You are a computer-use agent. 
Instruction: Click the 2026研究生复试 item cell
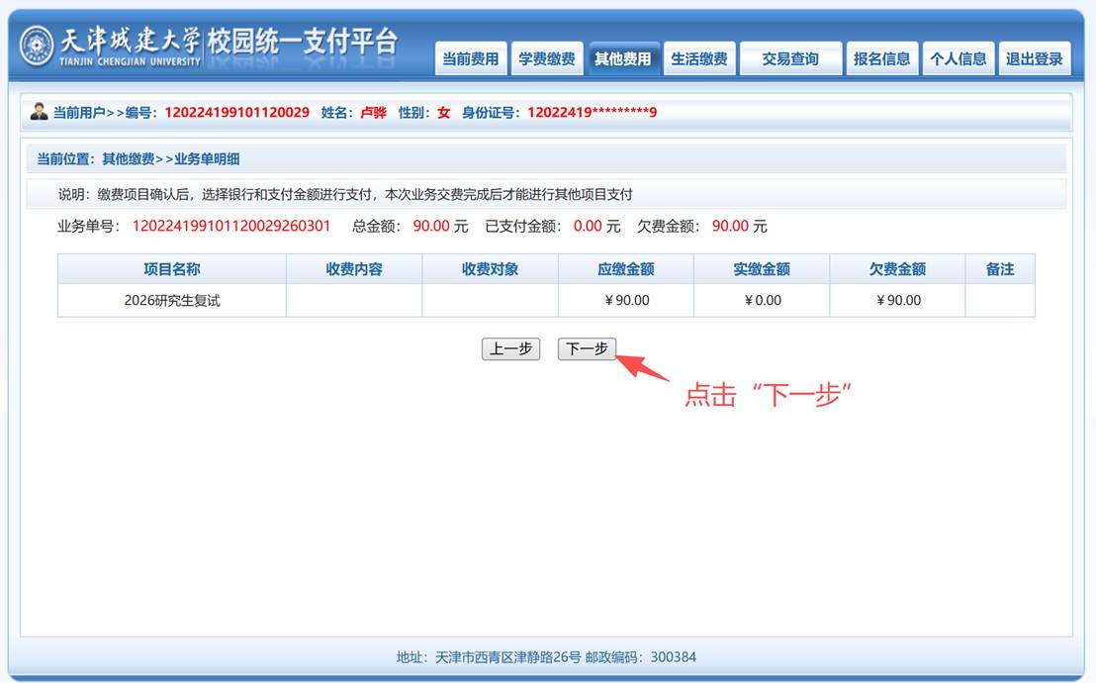click(x=172, y=300)
